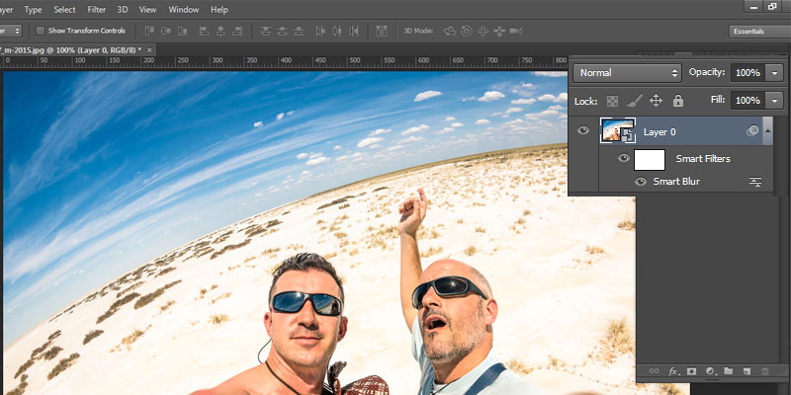Screen dimensions: 791x395
Task: Click the Align horizontal centers icon
Action: (220, 31)
